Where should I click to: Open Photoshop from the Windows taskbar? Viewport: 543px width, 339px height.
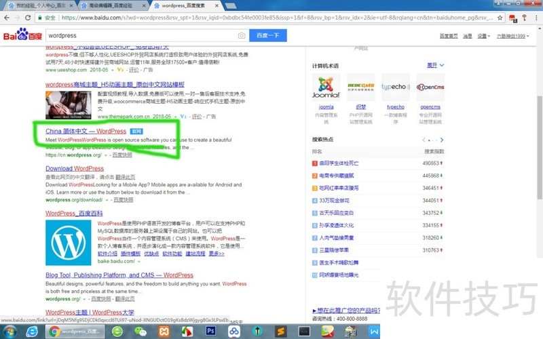(x=211, y=332)
